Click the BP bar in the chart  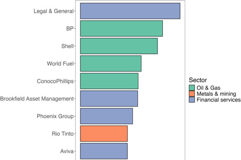click(x=121, y=28)
